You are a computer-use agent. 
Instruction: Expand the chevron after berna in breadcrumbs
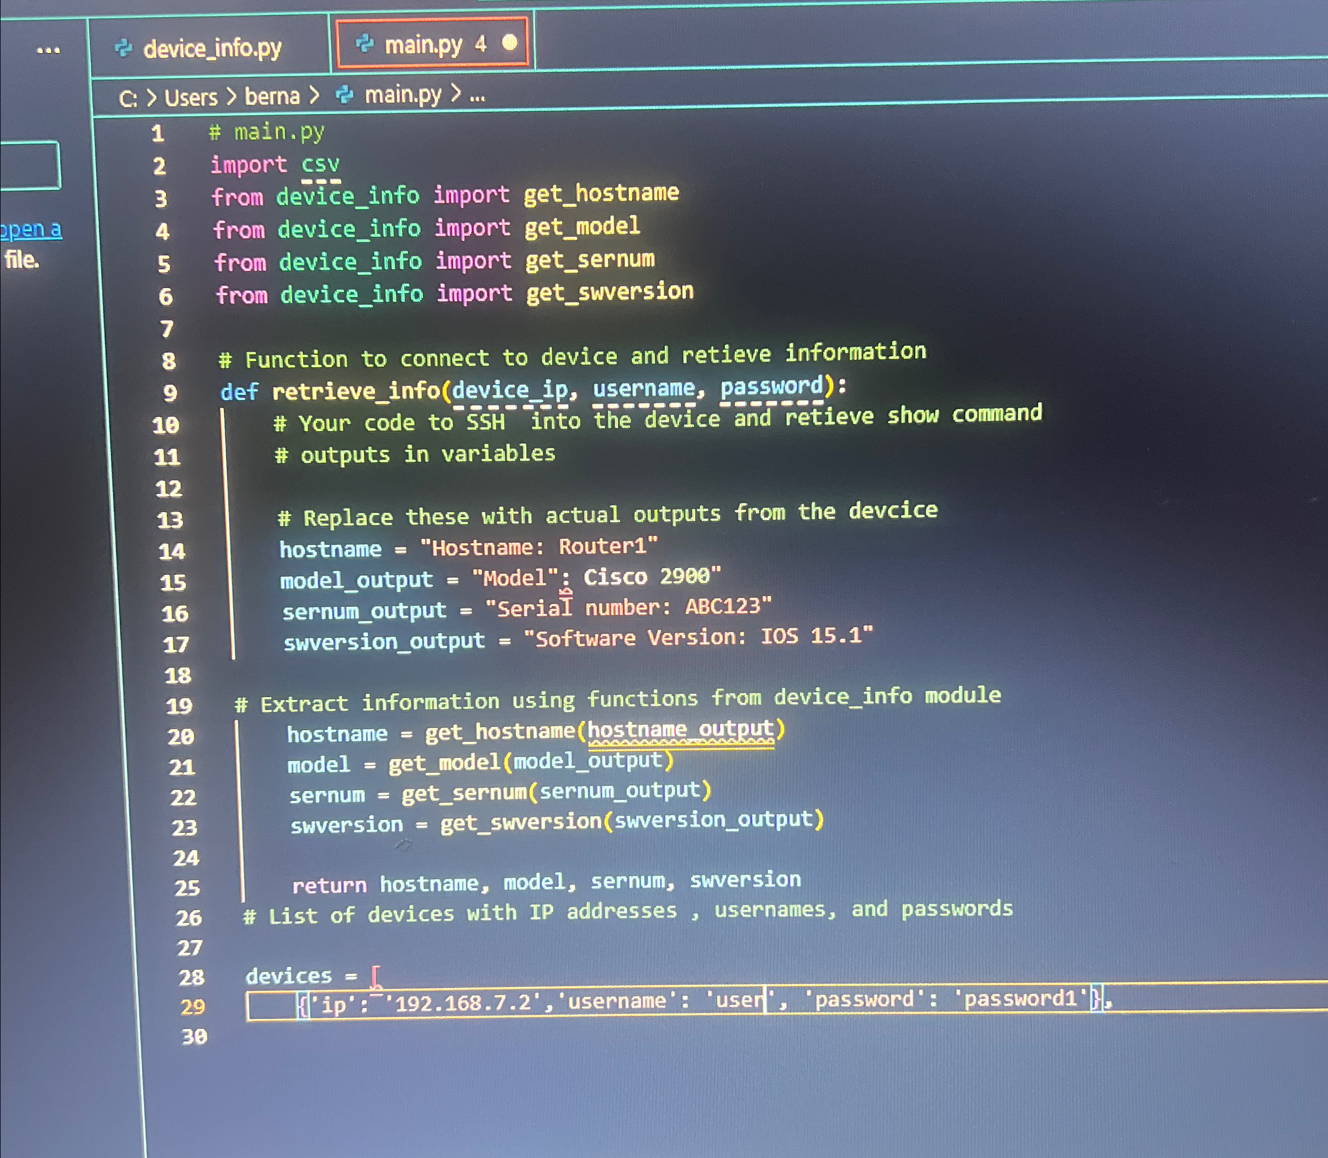click(315, 95)
